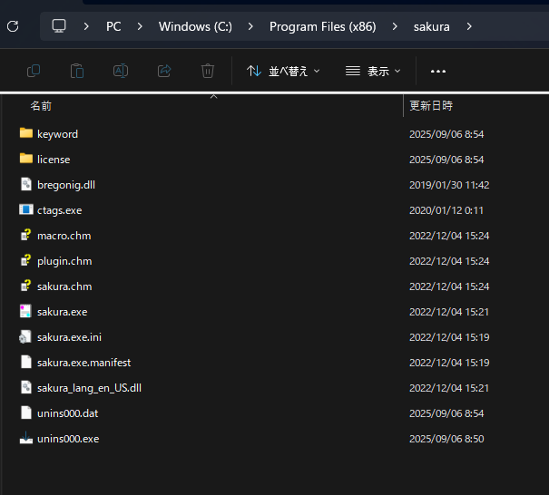Open the three-dot more options menu
The height and width of the screenshot is (495, 549).
[x=438, y=71]
